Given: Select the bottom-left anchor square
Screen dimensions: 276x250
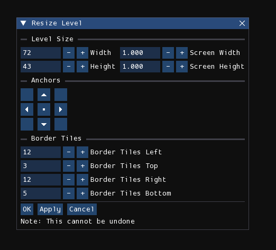Looking at the screenshot, I should [27, 124].
